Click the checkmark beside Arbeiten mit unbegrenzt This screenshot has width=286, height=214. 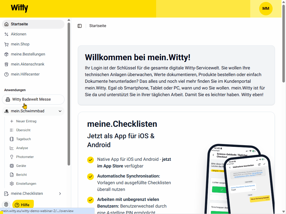click(x=90, y=200)
